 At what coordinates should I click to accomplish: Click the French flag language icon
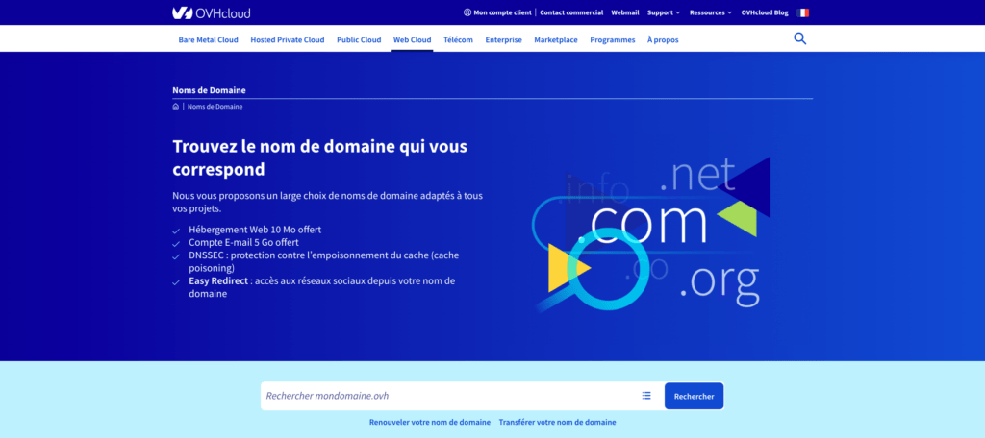click(x=803, y=12)
